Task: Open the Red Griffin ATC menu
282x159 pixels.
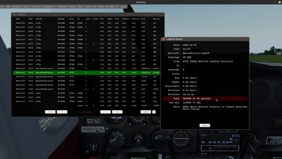Action: click(111, 6)
